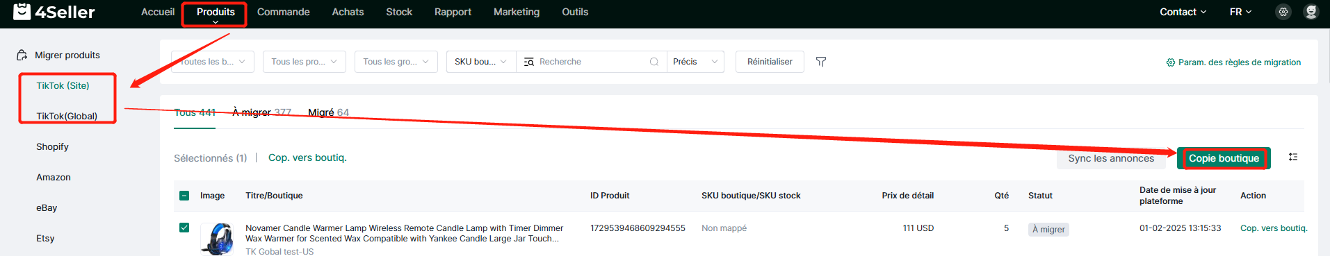Open the Commande menu

pos(284,12)
